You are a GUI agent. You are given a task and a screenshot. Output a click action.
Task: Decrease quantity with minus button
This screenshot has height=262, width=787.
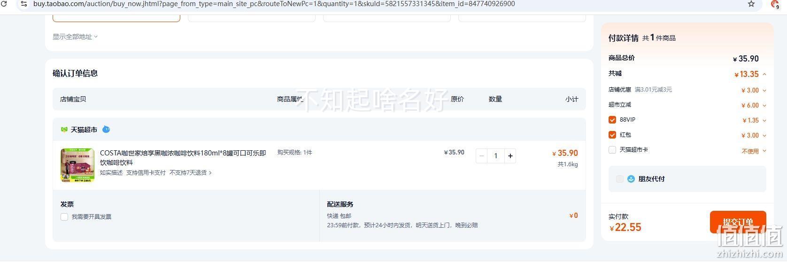coord(481,156)
